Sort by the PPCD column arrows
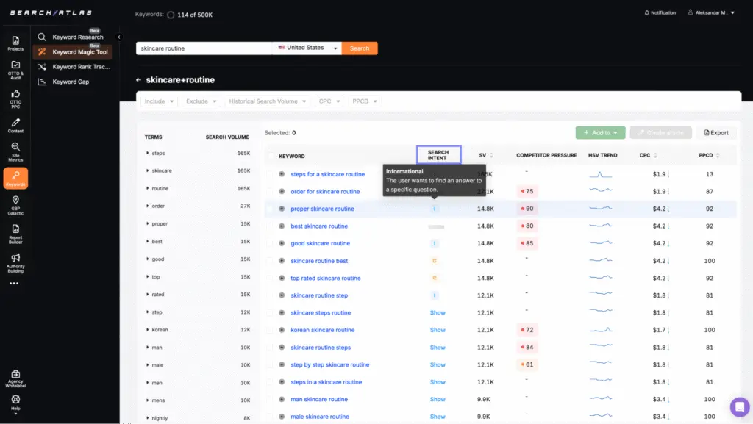 (718, 155)
